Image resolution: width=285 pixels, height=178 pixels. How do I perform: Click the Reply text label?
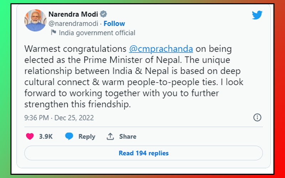coord(87,136)
